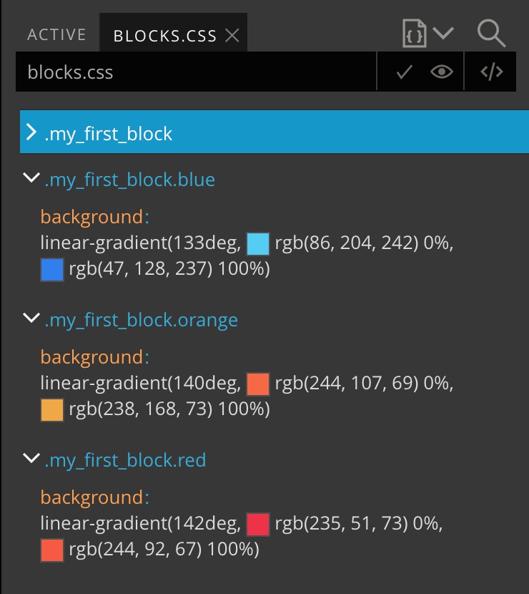Viewport: 529px width, 594px height.
Task: Open the search magnifier icon
Action: (x=491, y=34)
